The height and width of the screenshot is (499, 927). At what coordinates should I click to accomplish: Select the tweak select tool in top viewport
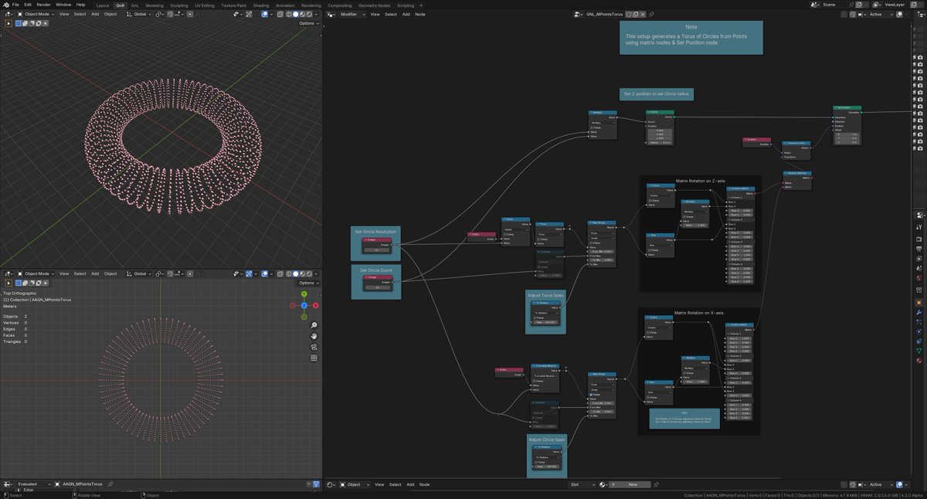[9, 23]
